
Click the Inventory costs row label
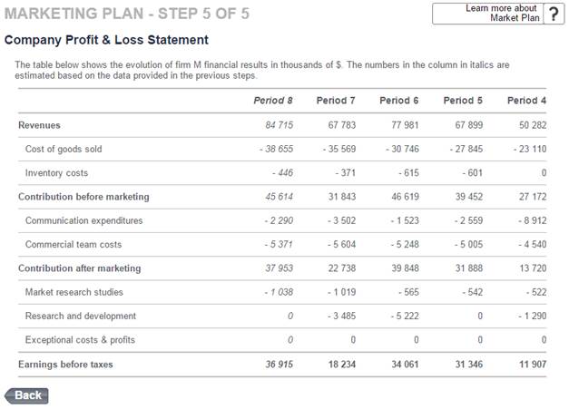[56, 172]
